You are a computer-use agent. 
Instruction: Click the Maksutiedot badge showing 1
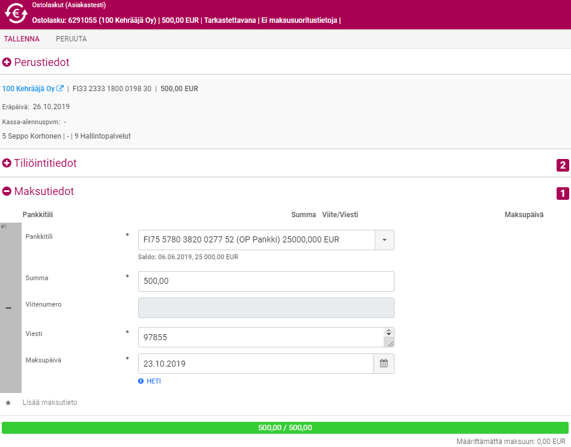562,193
